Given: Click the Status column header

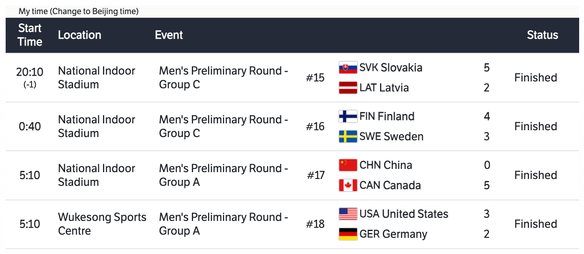Looking at the screenshot, I should pos(542,35).
